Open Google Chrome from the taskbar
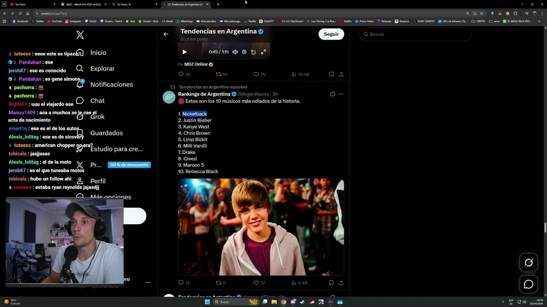Screen dimensions: 547x307 (x=283, y=302)
